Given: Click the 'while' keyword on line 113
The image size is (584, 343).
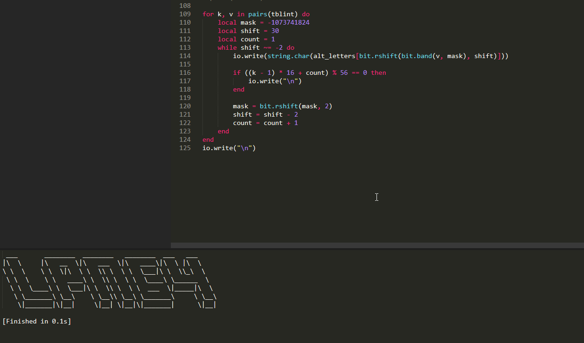Looking at the screenshot, I should [227, 48].
